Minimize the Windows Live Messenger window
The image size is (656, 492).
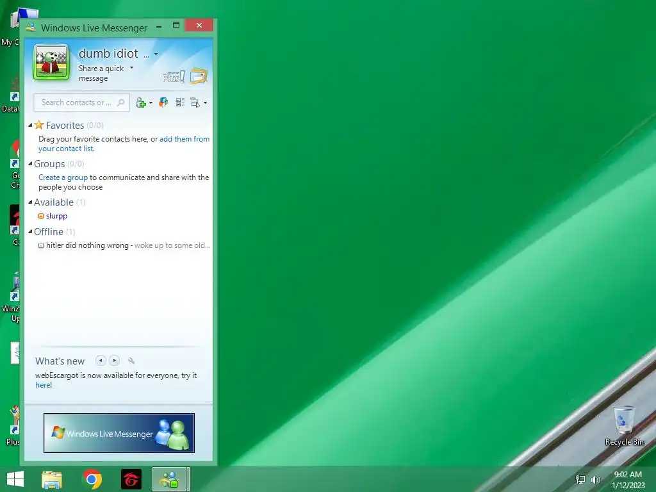(159, 26)
